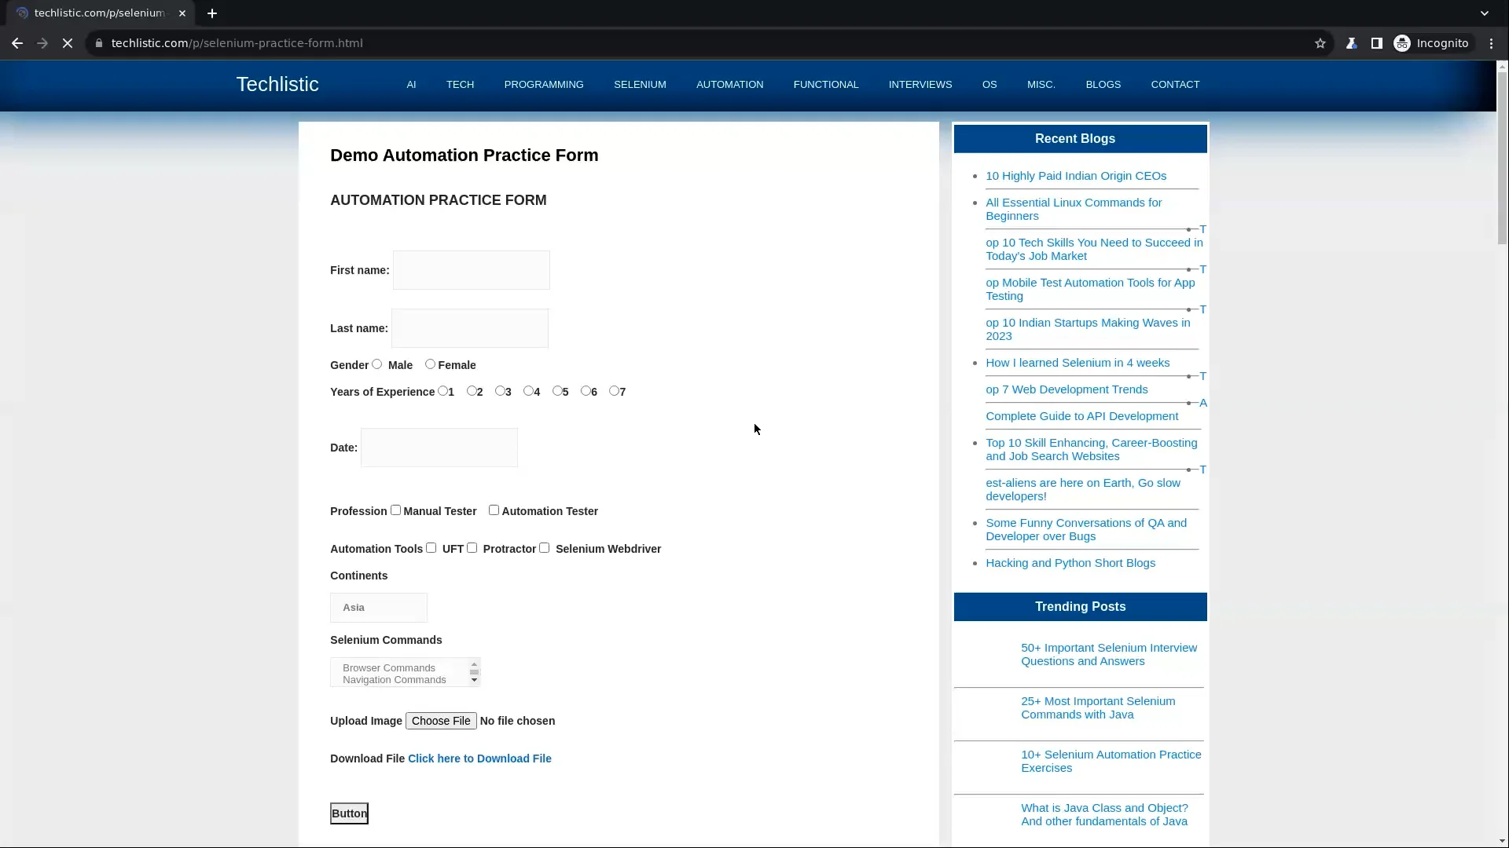1509x848 pixels.
Task: Click the Choose File upload button
Action: coord(441,721)
